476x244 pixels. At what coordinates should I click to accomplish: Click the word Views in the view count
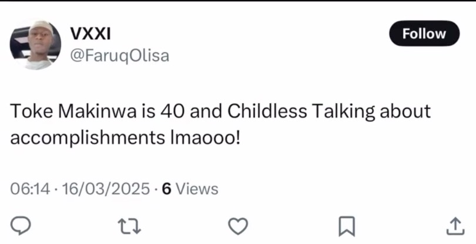coord(197,189)
